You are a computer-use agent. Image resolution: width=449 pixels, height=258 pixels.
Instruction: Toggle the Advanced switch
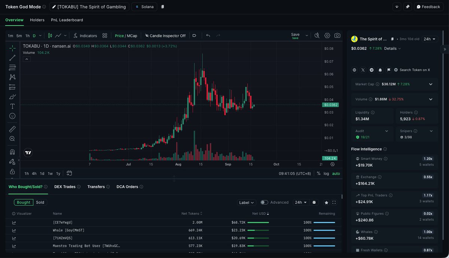[x=265, y=202]
